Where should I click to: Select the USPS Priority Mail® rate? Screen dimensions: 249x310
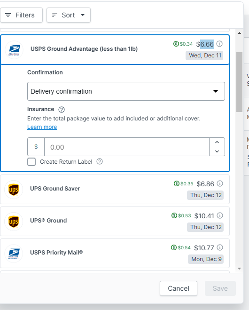(115, 254)
